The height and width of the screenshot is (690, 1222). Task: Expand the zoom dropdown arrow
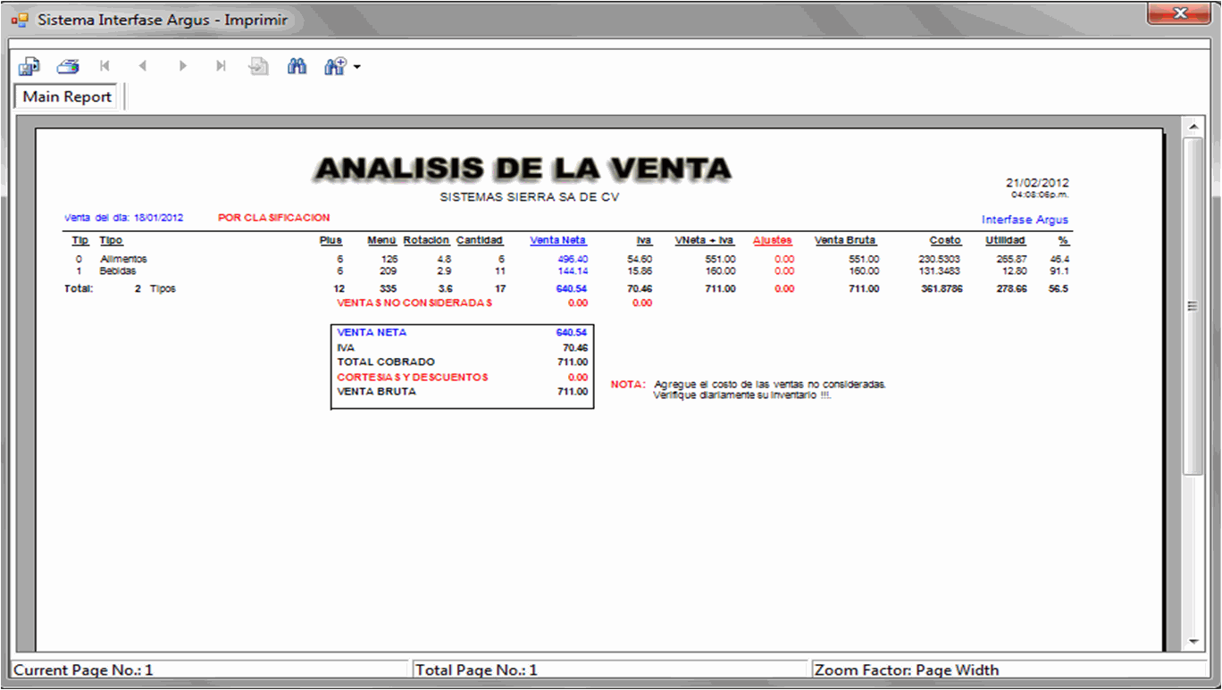357,67
